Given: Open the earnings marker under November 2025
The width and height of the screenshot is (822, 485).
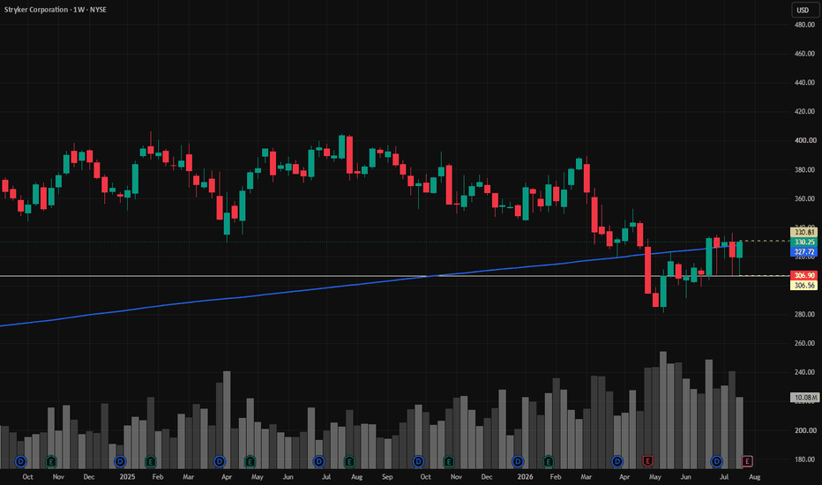Looking at the screenshot, I should (448, 461).
